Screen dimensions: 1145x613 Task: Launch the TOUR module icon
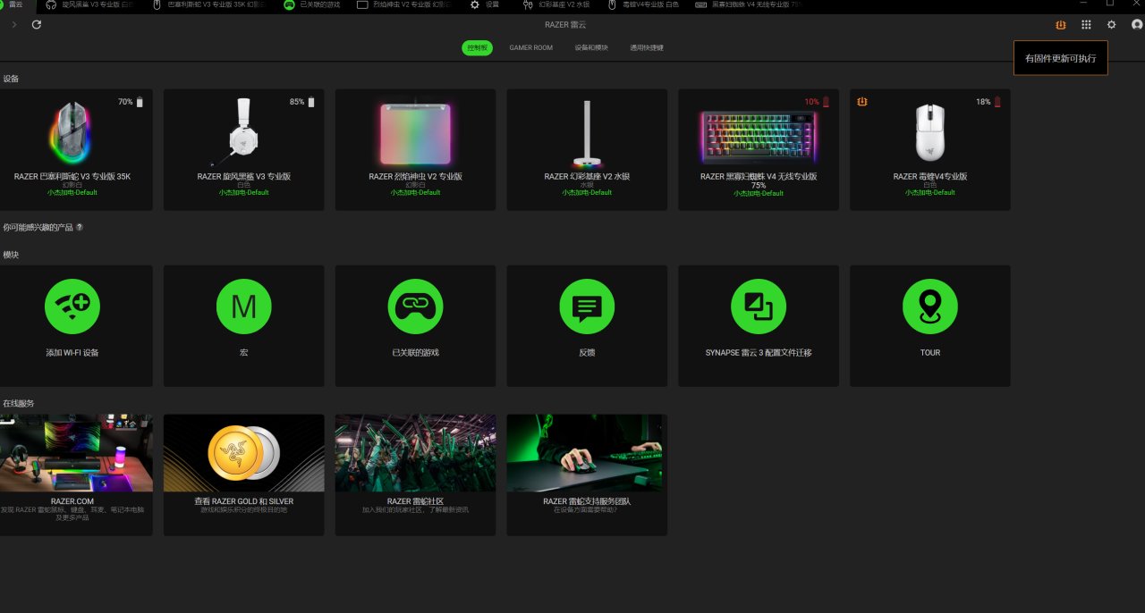(x=930, y=306)
